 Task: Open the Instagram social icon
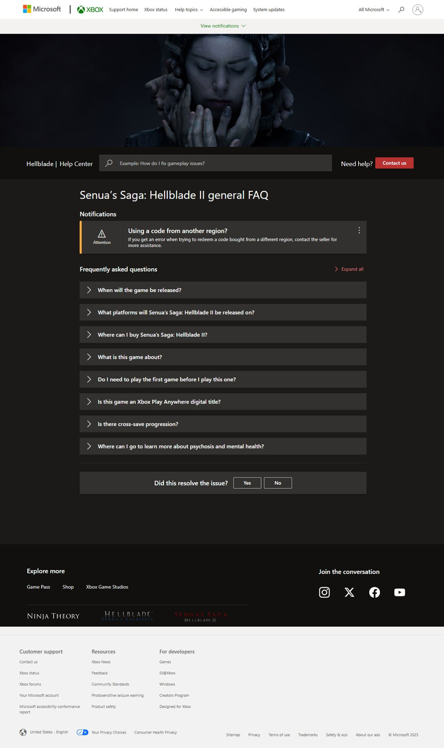(x=324, y=592)
